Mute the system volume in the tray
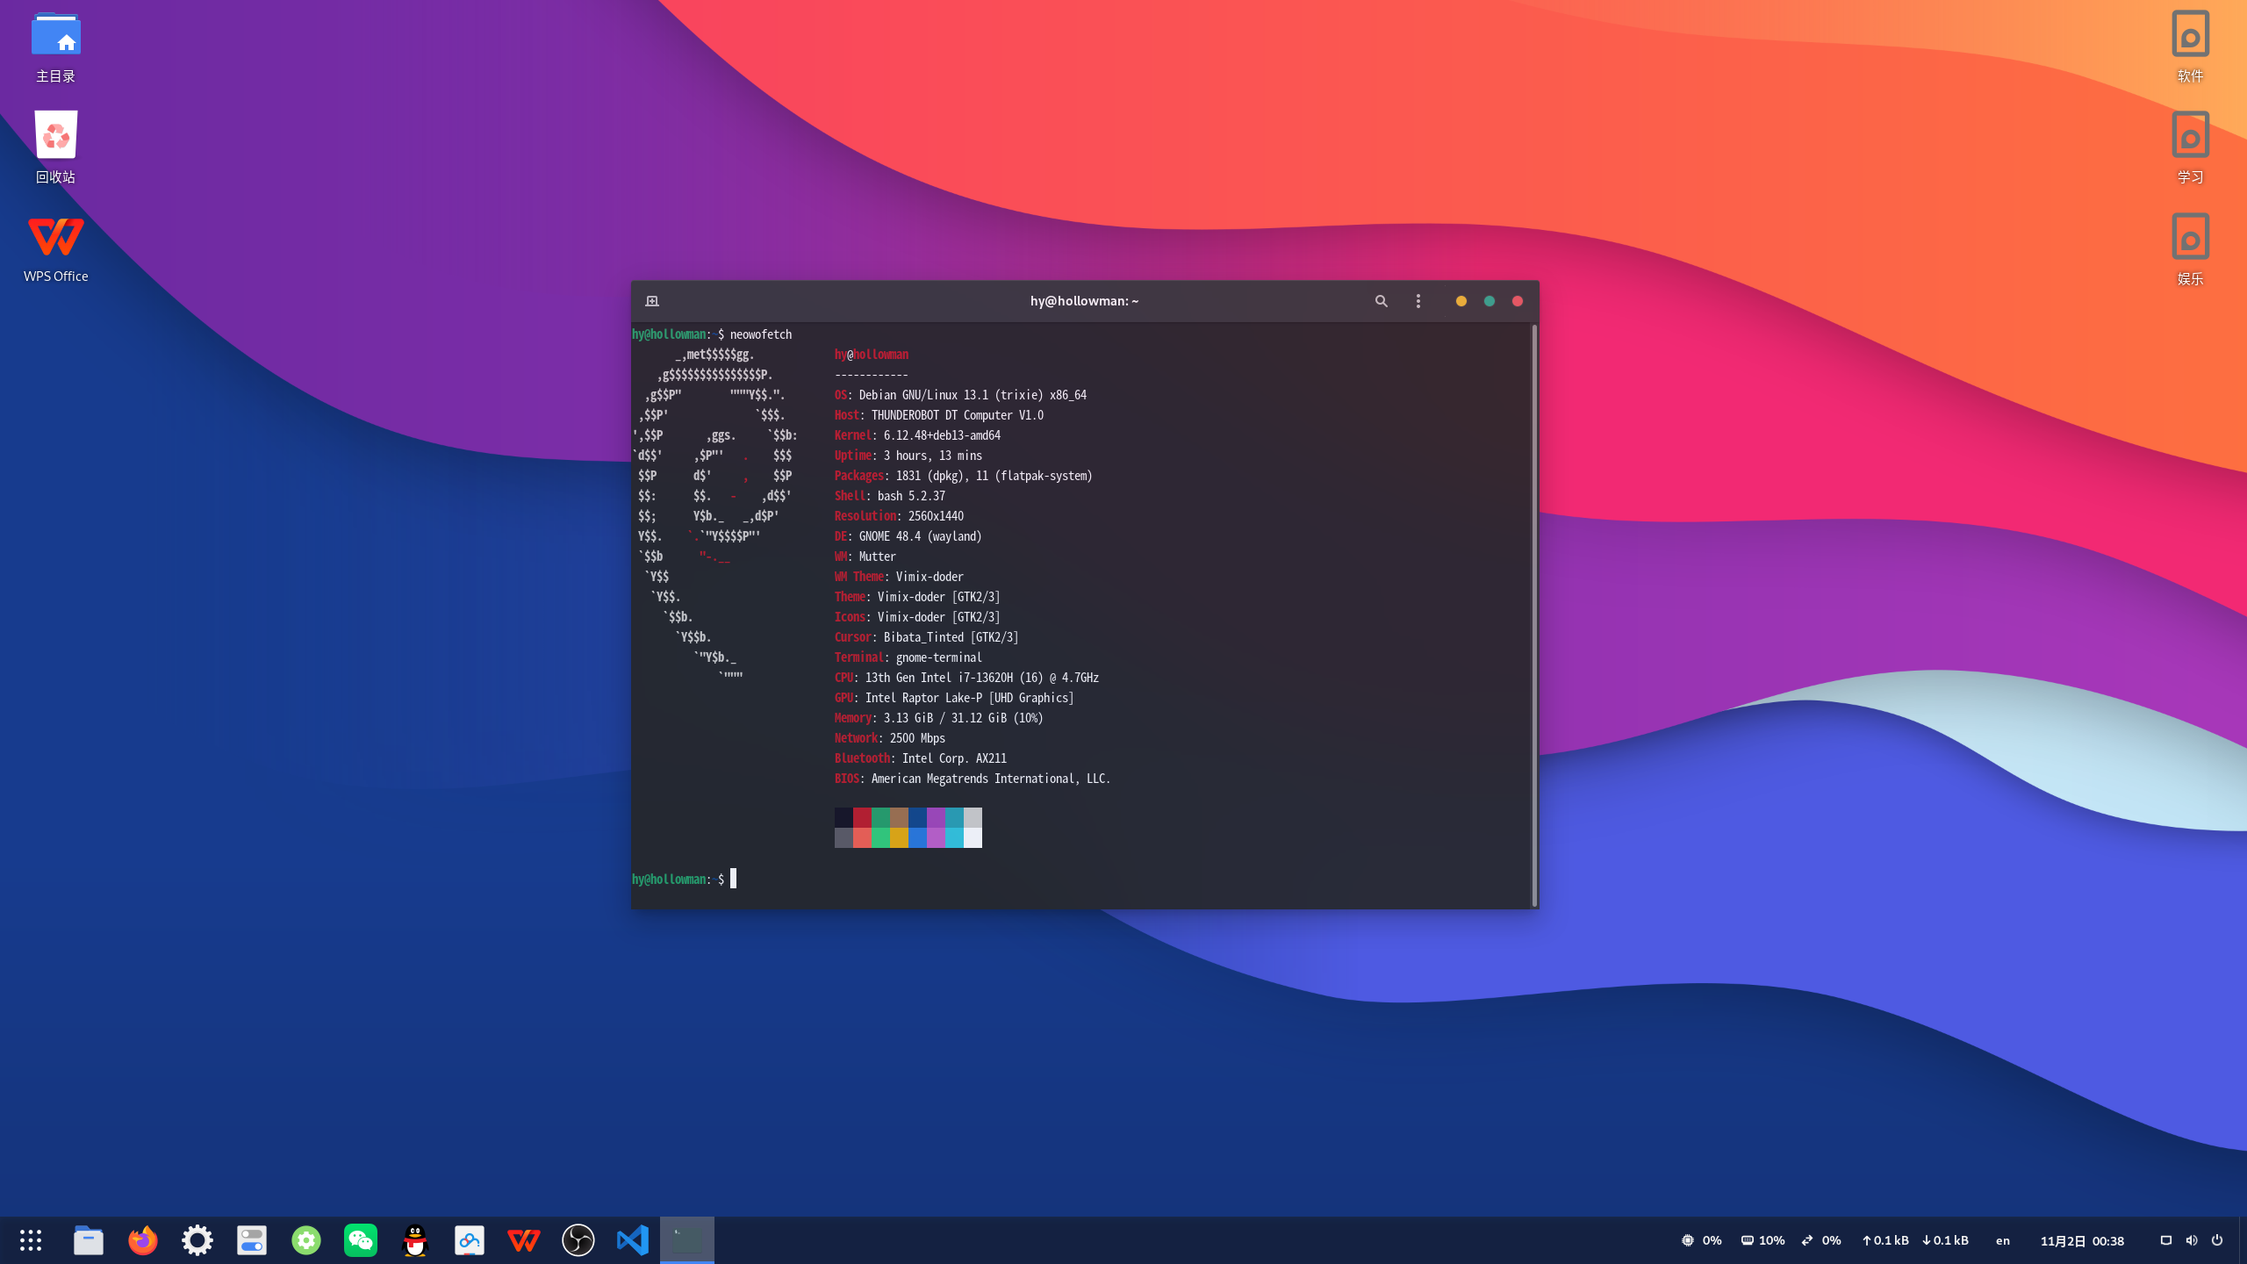The height and width of the screenshot is (1264, 2247). pos(2191,1240)
